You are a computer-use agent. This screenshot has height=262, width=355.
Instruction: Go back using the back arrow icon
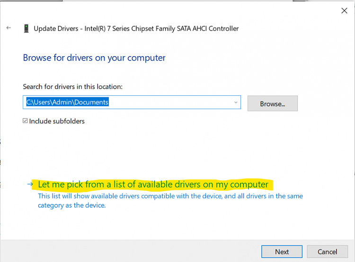tap(9, 28)
